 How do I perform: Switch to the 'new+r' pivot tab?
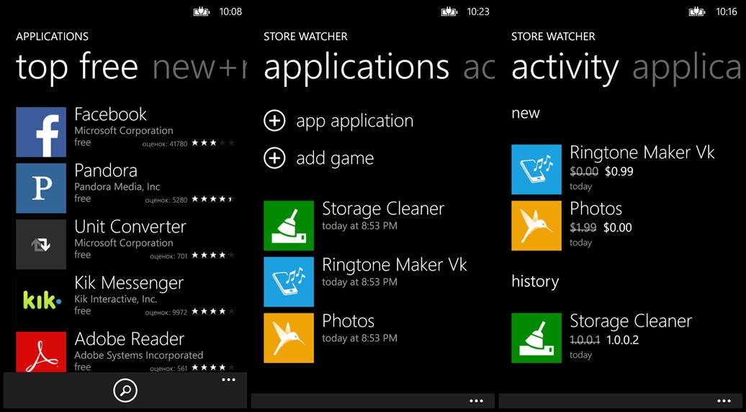pyautogui.click(x=199, y=67)
